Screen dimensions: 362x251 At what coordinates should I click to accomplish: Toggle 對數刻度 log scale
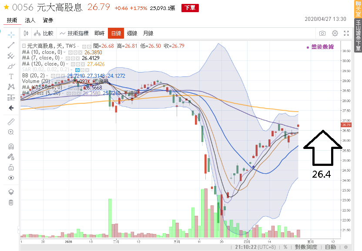tap(306, 247)
